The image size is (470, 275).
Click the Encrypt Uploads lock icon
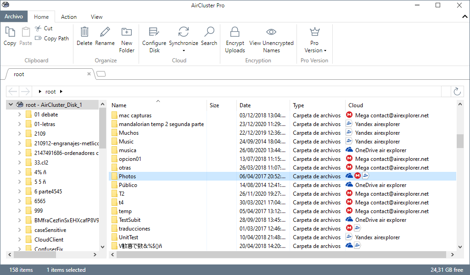[235, 32]
